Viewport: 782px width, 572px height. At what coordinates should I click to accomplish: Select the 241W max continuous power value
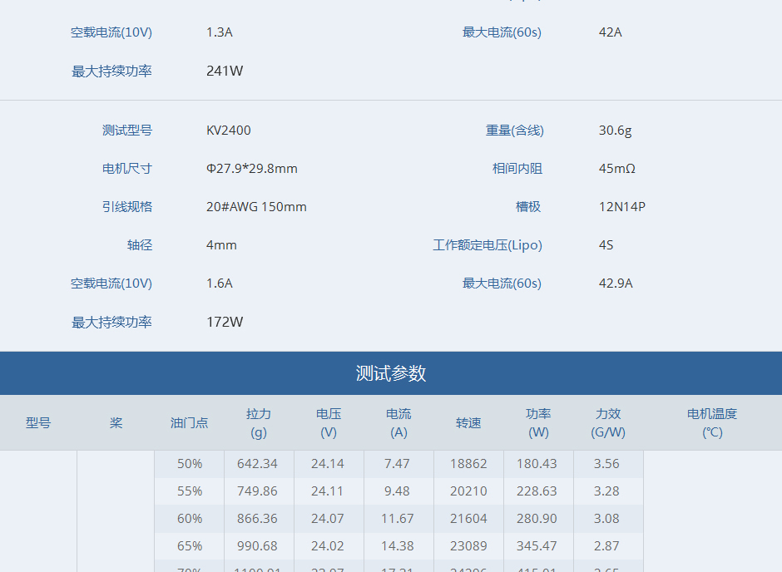click(225, 71)
